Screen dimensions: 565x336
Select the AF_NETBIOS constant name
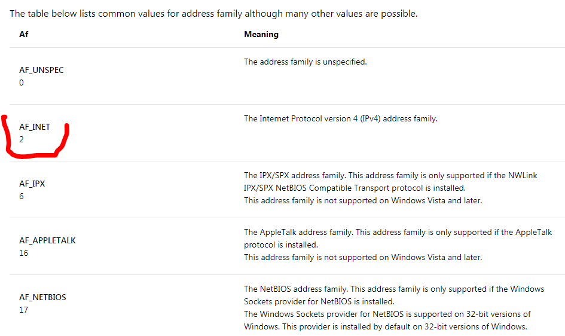(42, 297)
